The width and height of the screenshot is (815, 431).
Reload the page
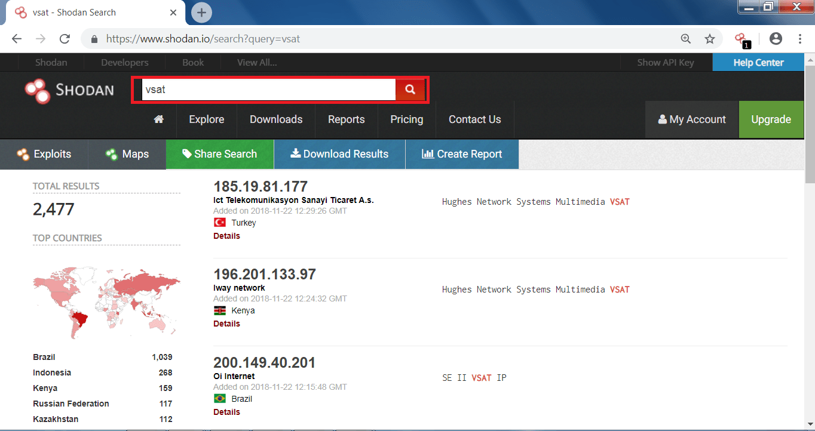pos(65,39)
